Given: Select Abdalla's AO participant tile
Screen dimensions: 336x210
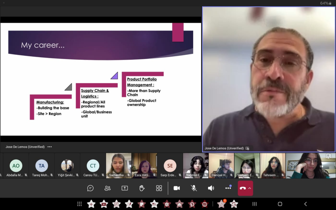Looking at the screenshot, I should click(x=16, y=166).
